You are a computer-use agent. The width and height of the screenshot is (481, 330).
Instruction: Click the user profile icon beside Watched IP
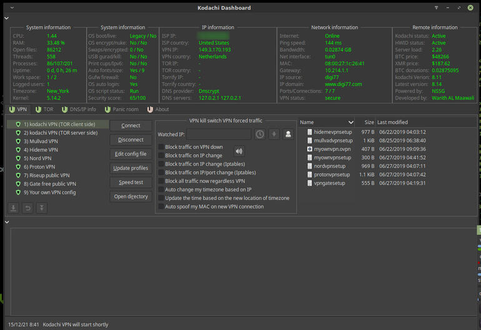pos(288,134)
